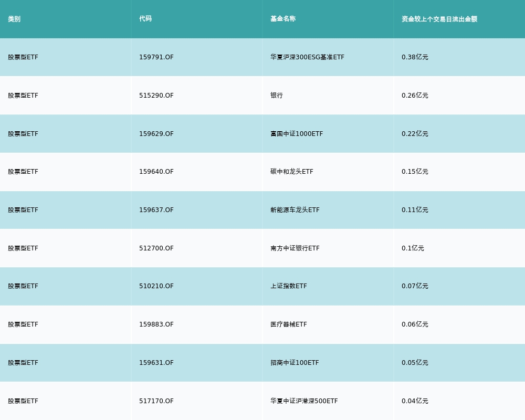Click 股票型ETF in the 159631.OF row

click(x=23, y=363)
